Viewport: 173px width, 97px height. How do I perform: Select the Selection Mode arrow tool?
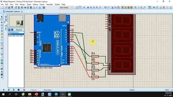click(2, 17)
